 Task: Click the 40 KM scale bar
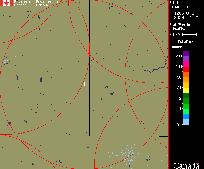tap(190, 35)
